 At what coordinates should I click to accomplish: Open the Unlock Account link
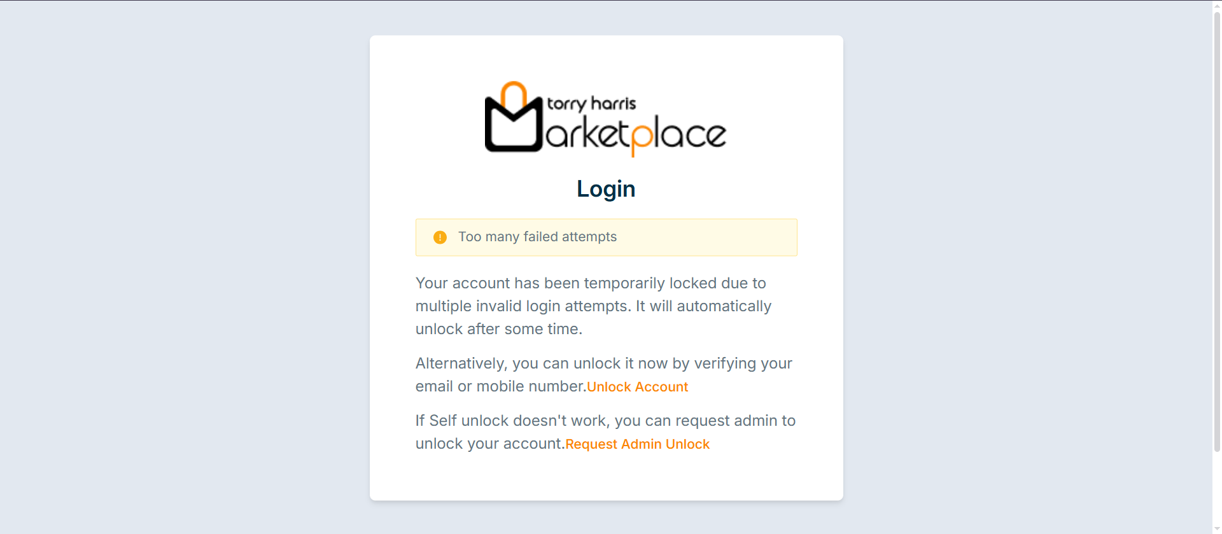pos(637,387)
